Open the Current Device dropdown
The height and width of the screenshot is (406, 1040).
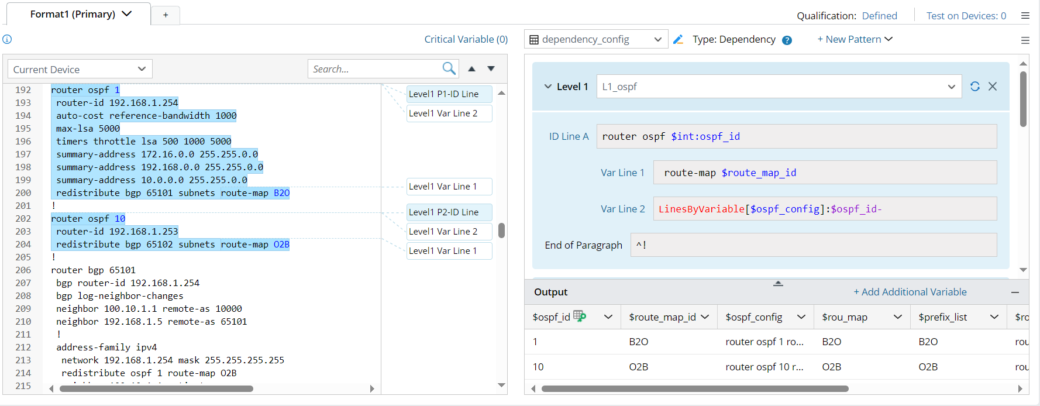[80, 69]
